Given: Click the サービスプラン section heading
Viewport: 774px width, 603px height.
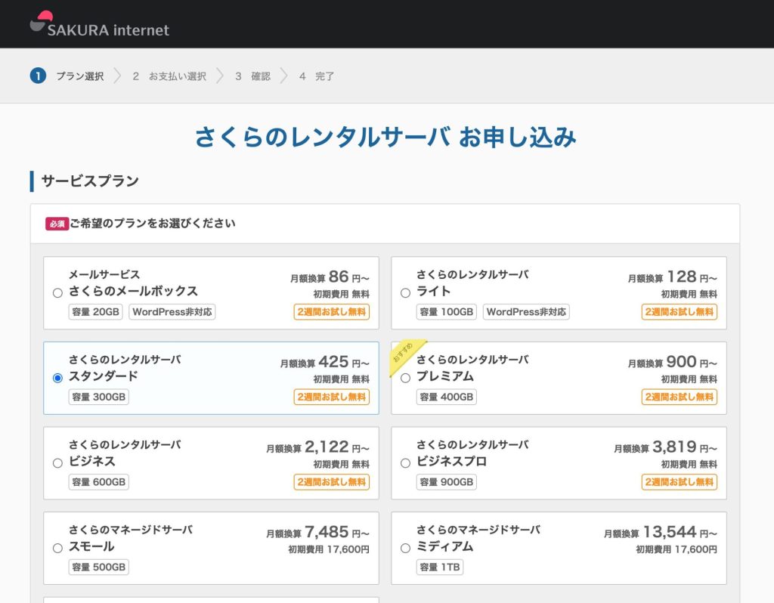Looking at the screenshot, I should point(90,181).
